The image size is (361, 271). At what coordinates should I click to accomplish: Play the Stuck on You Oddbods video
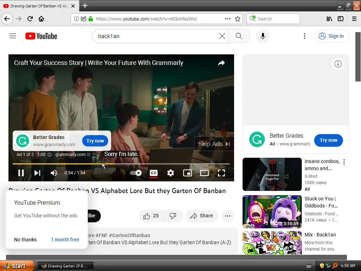272,212
